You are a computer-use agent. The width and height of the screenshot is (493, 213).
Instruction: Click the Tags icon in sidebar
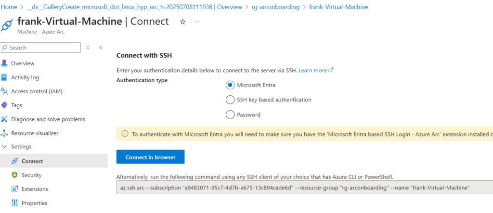click(5, 105)
